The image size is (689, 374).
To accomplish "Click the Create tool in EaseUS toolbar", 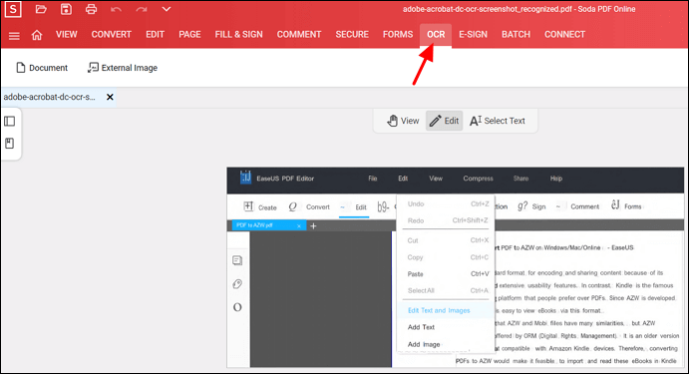I will click(260, 207).
